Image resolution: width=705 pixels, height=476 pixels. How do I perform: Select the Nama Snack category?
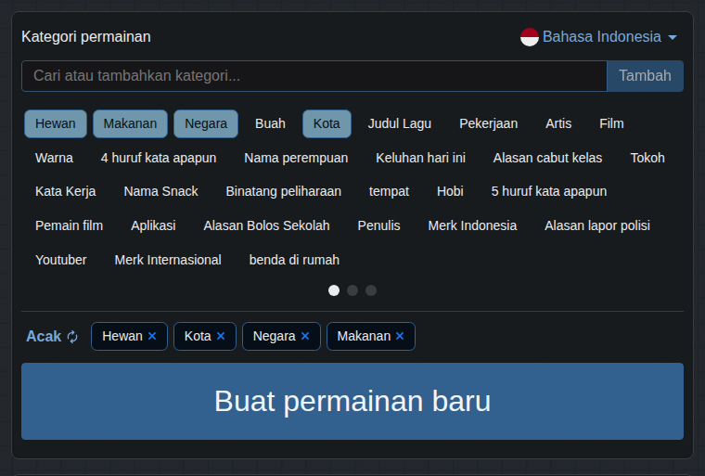point(161,192)
